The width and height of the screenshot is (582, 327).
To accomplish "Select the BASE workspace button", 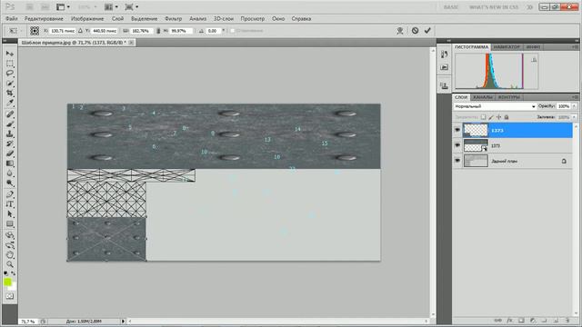I will click(451, 7).
